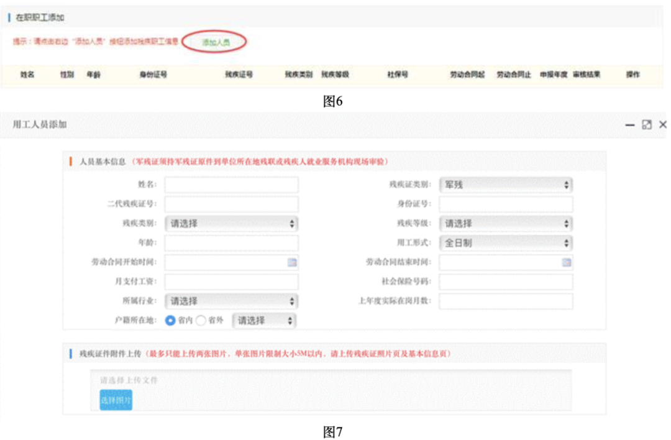Minimize the 用工人员添加 dialog
This screenshot has height=440, width=671.
pyautogui.click(x=630, y=125)
